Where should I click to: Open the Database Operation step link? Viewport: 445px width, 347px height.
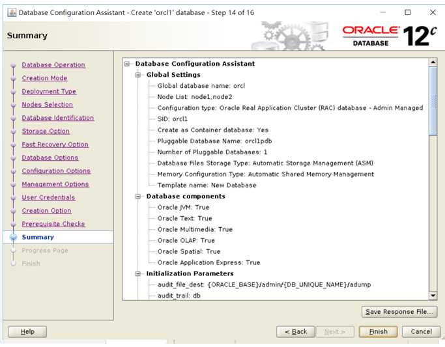(53, 65)
